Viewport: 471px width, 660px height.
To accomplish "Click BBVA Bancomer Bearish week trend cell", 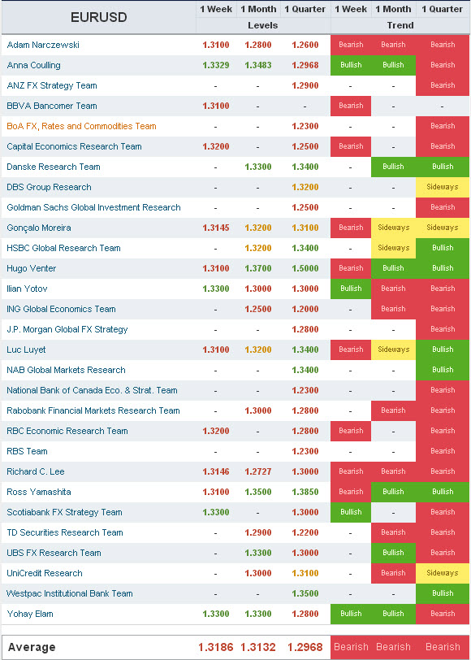I will click(x=351, y=106).
